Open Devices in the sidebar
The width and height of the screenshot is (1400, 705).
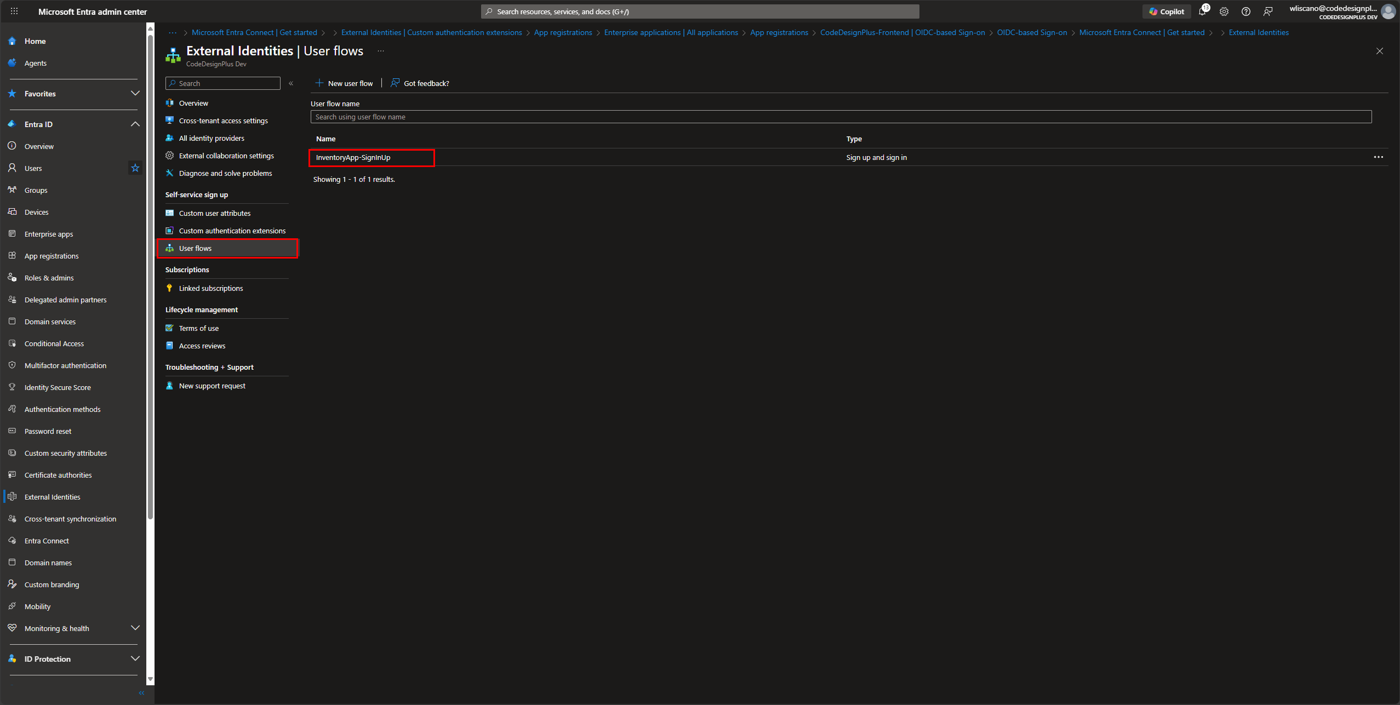36,212
